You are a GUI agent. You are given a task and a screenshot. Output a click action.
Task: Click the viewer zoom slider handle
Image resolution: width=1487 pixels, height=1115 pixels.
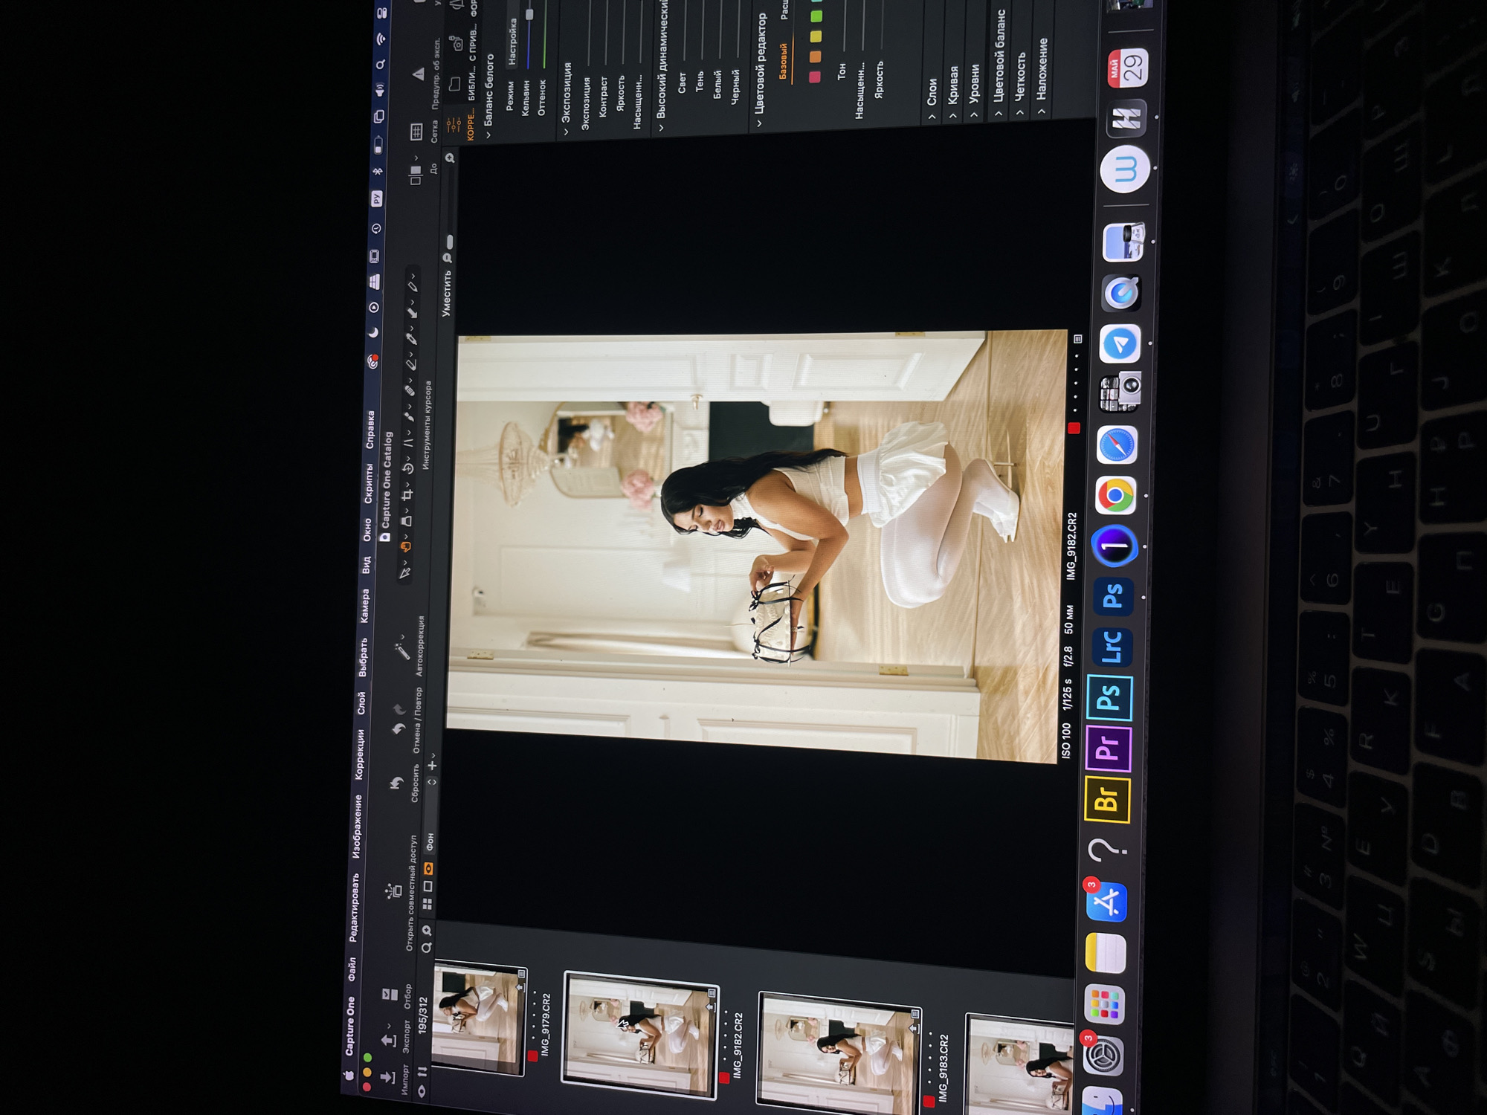449,242
